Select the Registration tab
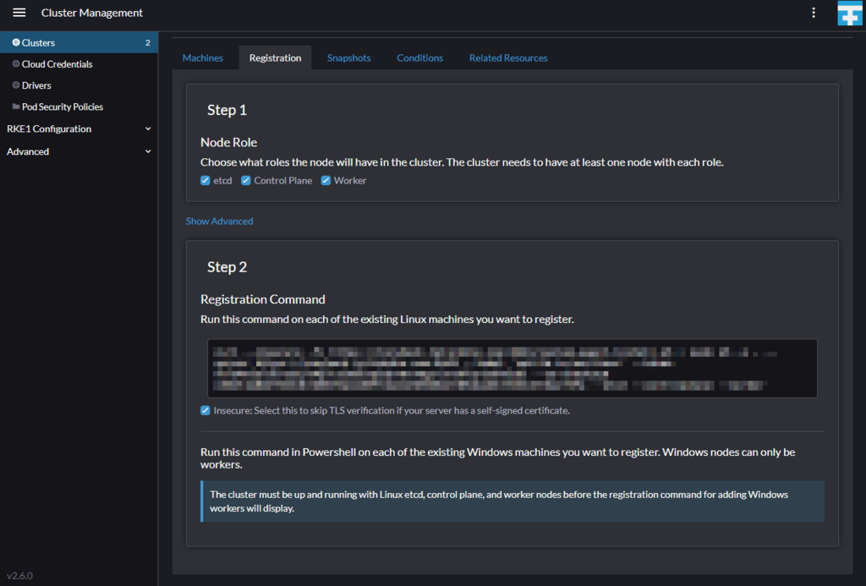This screenshot has height=586, width=866. pyautogui.click(x=275, y=58)
